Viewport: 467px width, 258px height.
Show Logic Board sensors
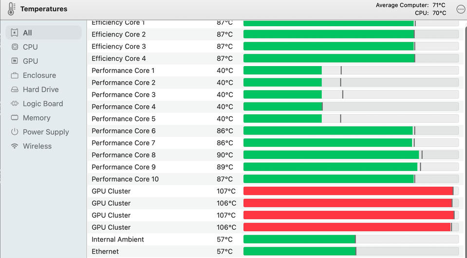click(43, 103)
